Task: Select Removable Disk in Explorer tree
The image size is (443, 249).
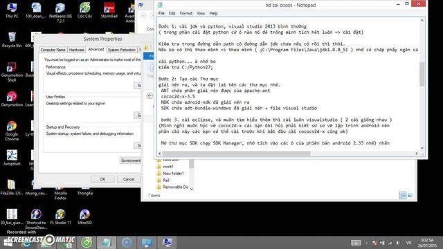Action: [x=175, y=187]
